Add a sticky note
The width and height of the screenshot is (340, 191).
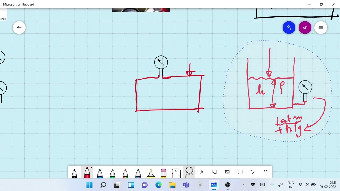coord(215,172)
